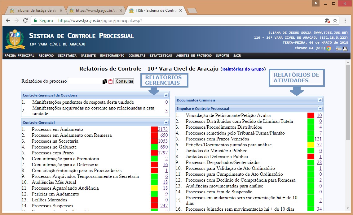Focus the Relatórios do processo input field

pyautogui.click(x=85, y=81)
